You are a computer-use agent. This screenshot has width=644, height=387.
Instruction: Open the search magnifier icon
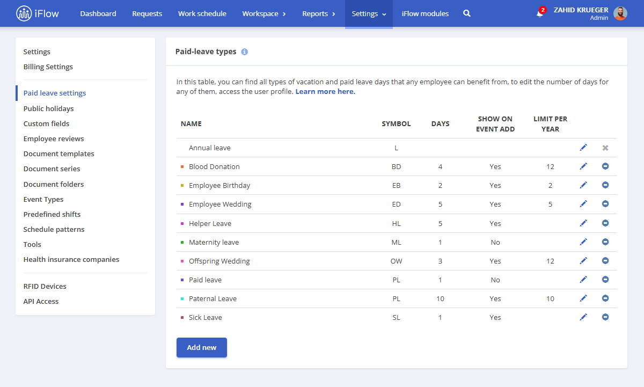point(467,13)
